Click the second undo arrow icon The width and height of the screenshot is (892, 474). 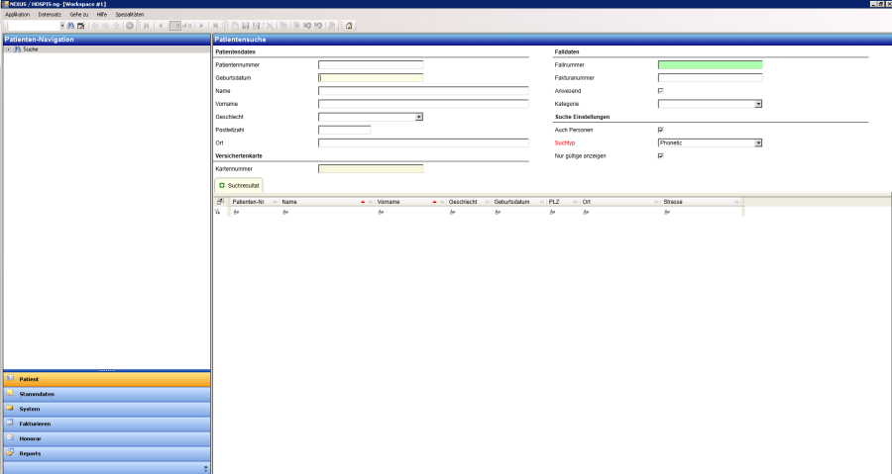[318, 26]
